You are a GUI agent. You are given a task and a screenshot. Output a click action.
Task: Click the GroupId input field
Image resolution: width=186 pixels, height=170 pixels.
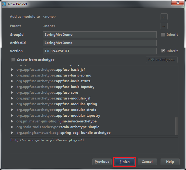(100, 35)
